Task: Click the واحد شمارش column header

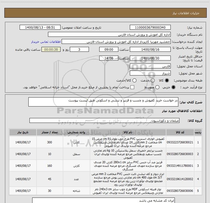Action: (76, 132)
